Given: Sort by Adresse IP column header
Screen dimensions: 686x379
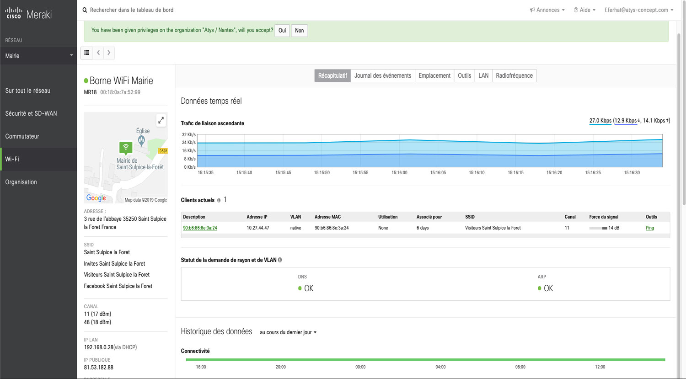Looking at the screenshot, I should tap(257, 217).
